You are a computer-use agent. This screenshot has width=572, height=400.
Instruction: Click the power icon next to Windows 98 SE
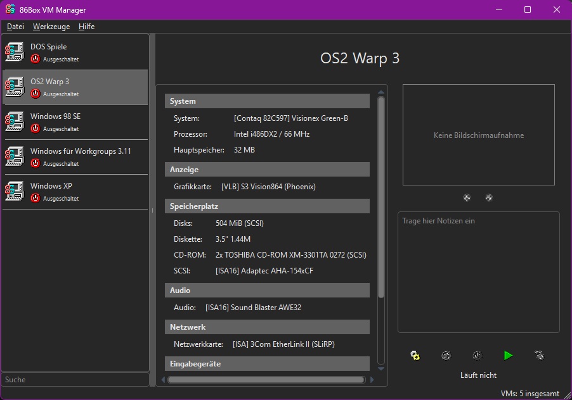point(36,128)
